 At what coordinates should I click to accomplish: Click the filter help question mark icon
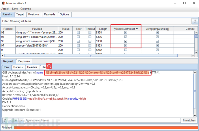pos(195,21)
